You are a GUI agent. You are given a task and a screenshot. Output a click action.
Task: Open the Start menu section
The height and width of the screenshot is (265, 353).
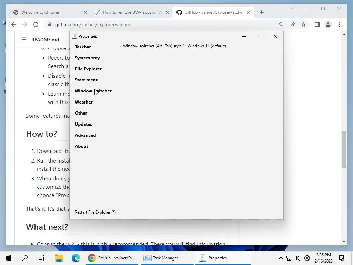tap(87, 80)
